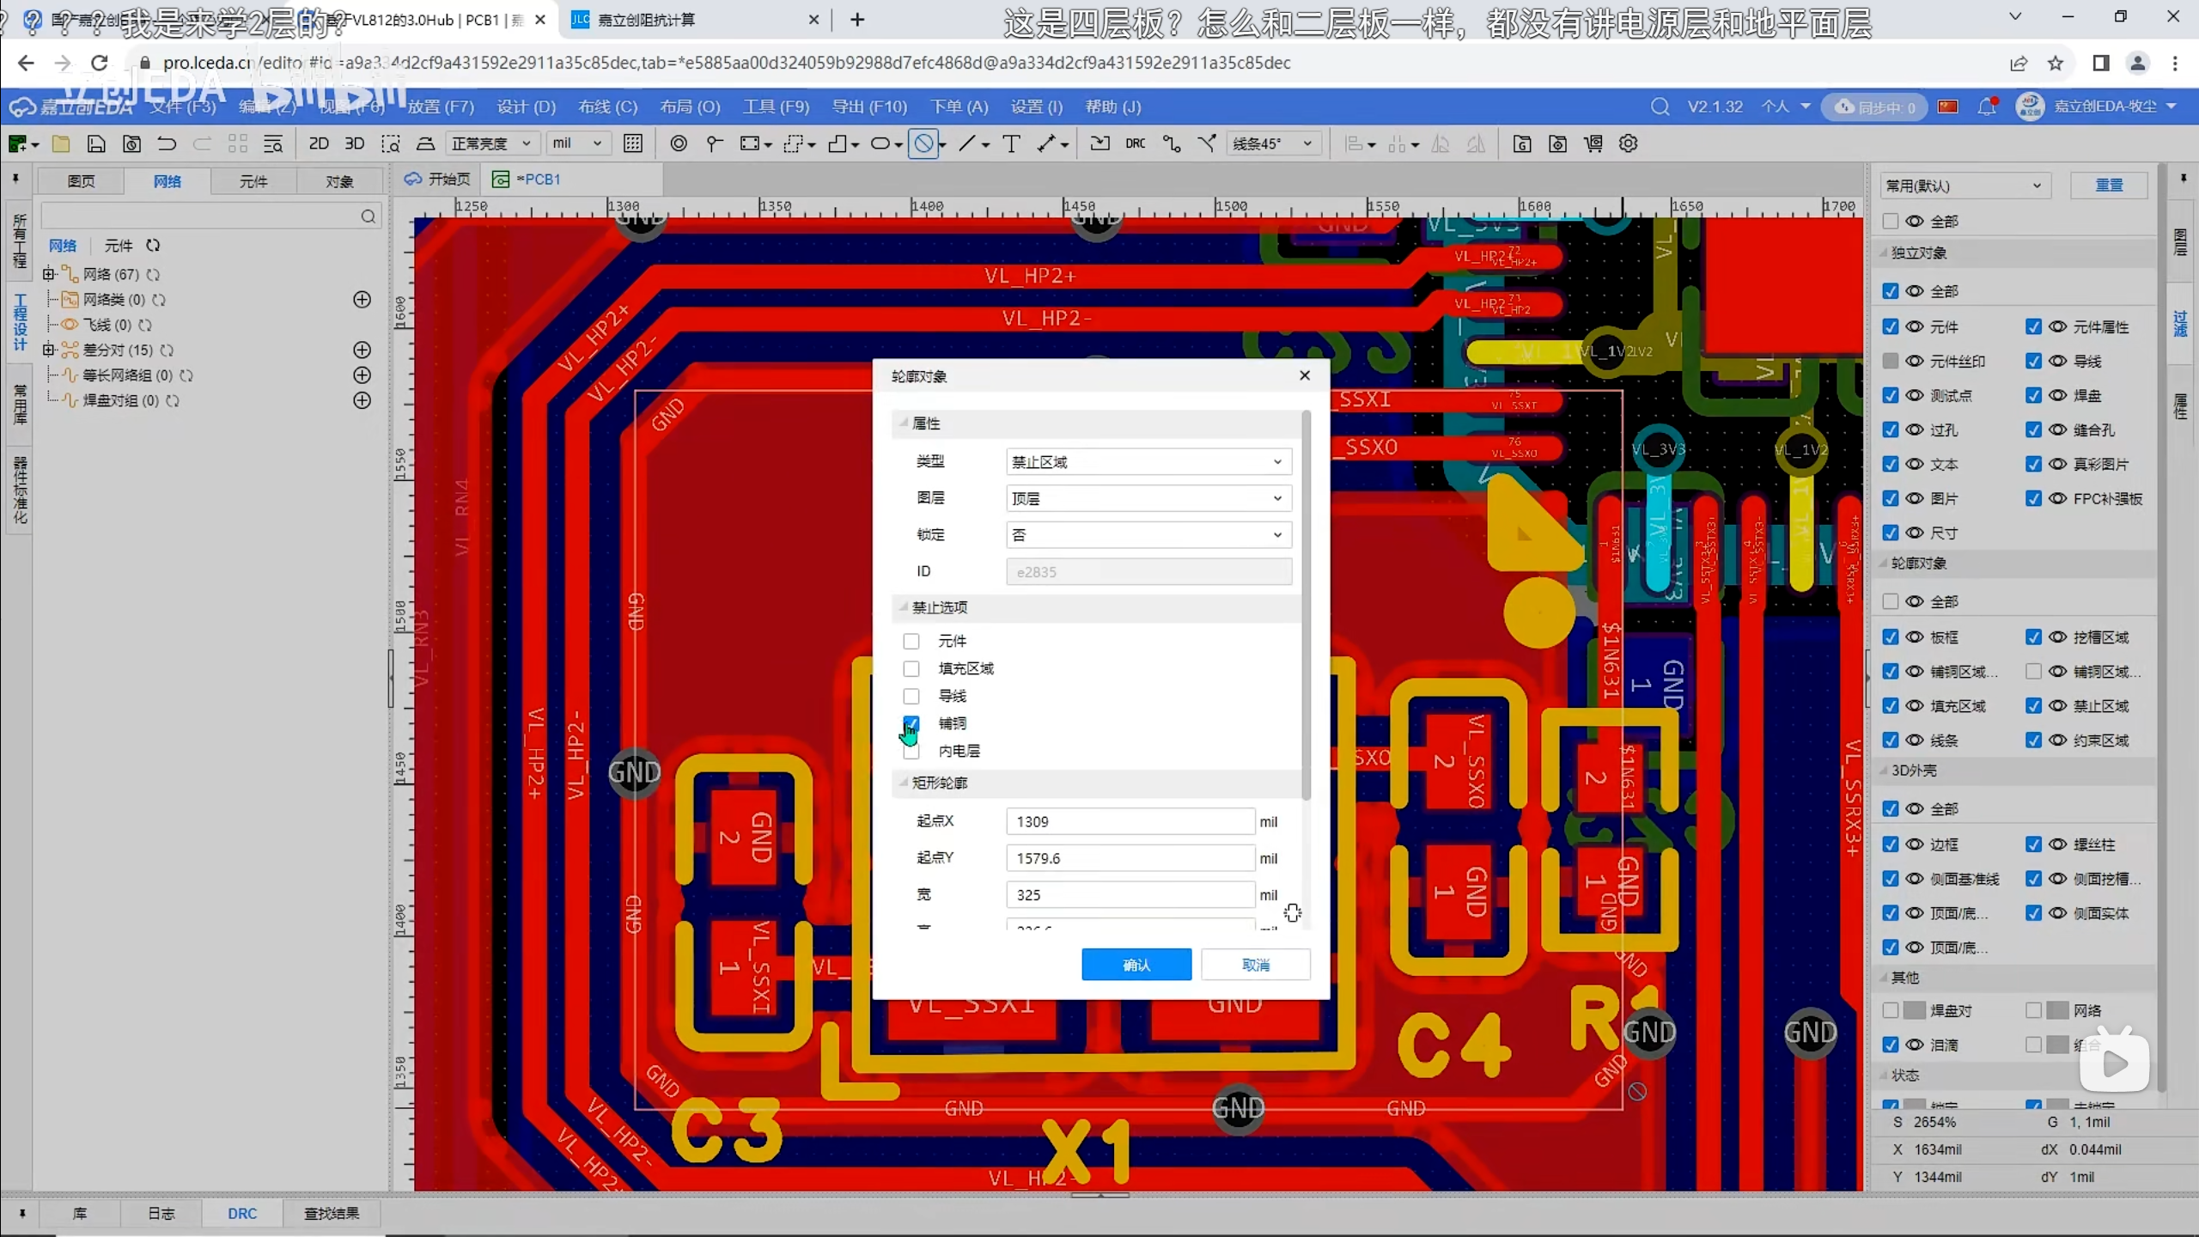The width and height of the screenshot is (2199, 1237).
Task: Open the settings gear icon in toolbar
Action: [x=1628, y=143]
